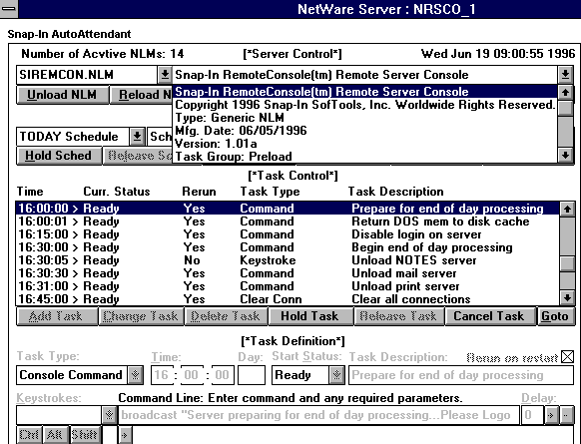The image size is (581, 444).
Task: Open the Start Status Ready dropdown
Action: pos(336,375)
